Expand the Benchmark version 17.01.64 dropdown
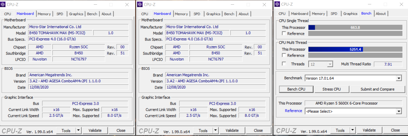 pyautogui.click(x=399, y=78)
